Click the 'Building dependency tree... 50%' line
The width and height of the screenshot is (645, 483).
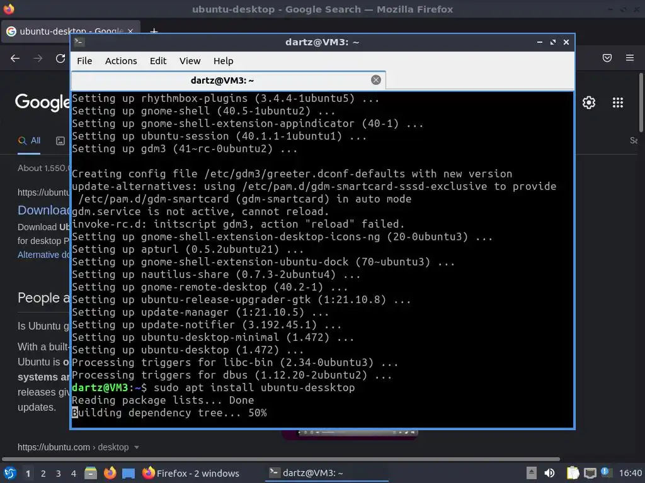[x=169, y=413]
